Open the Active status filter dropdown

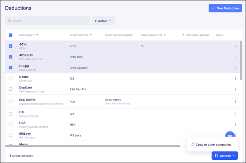pos(103,21)
